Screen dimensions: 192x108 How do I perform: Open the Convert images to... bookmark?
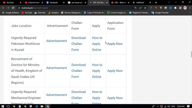(117, 13)
